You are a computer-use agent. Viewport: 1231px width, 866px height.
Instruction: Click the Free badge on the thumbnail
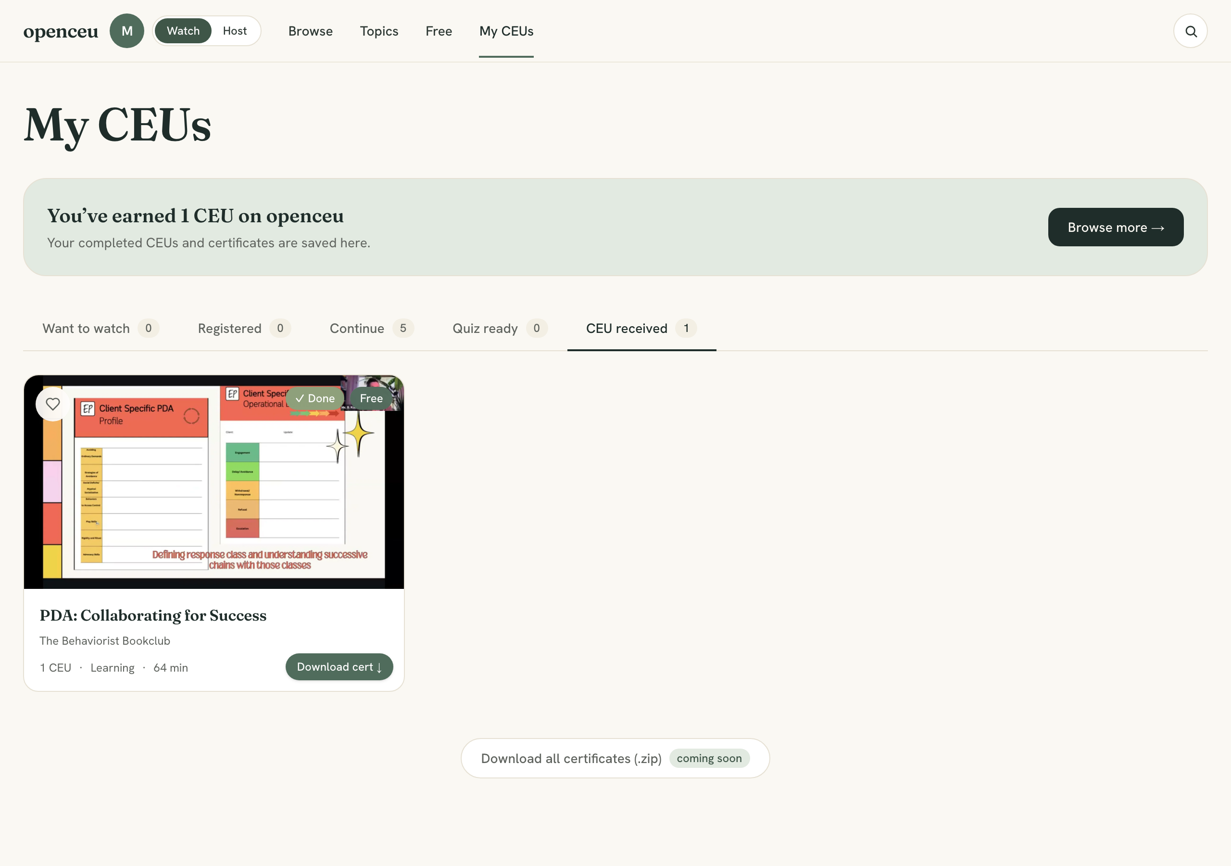[371, 398]
